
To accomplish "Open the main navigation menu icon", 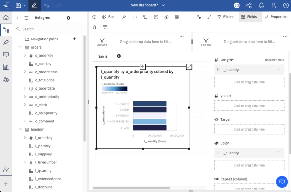I will coord(6,5).
